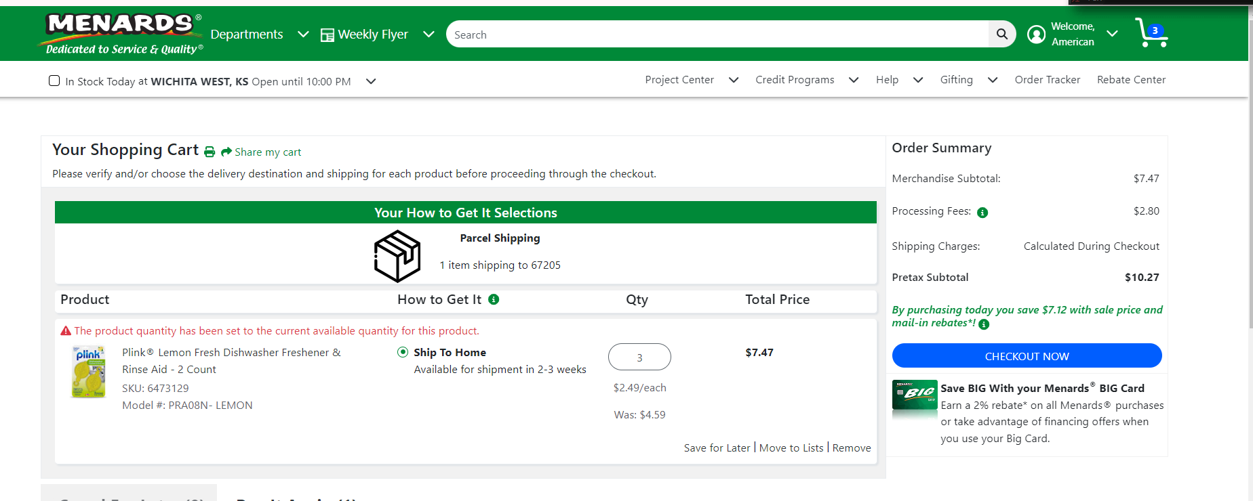1253x501 pixels.
Task: Click the CHECKOUT NOW button
Action: [1027, 356]
